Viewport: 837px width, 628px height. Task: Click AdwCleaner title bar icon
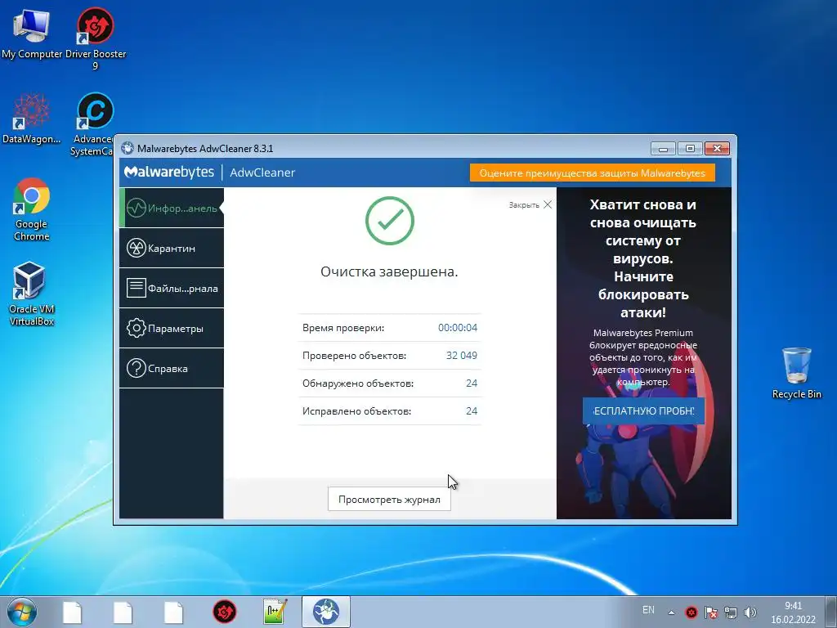pos(127,148)
